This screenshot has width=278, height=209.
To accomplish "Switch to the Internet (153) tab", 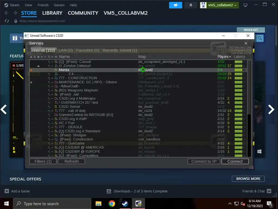I will 43,50.
